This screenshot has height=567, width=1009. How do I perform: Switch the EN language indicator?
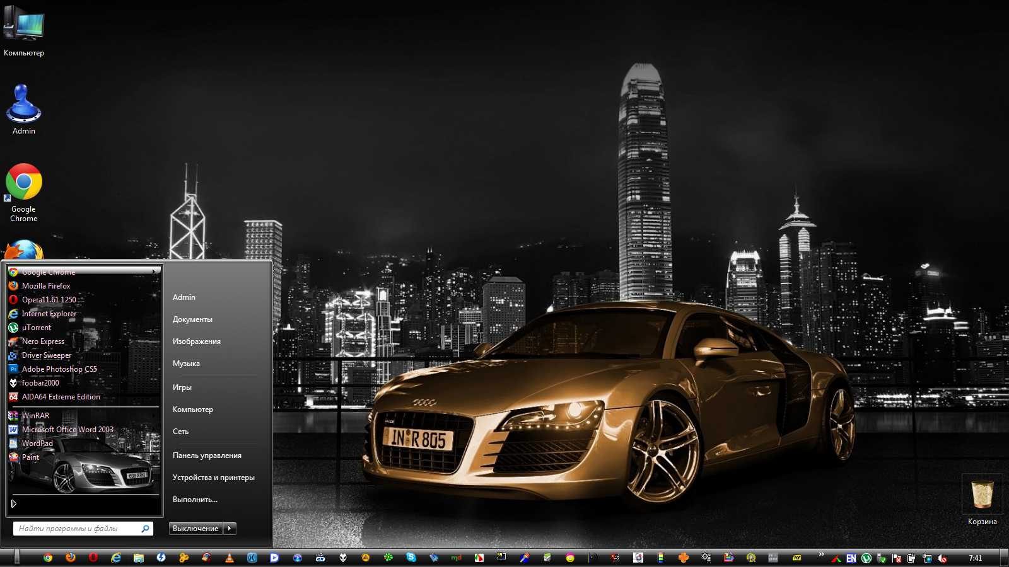pyautogui.click(x=851, y=558)
